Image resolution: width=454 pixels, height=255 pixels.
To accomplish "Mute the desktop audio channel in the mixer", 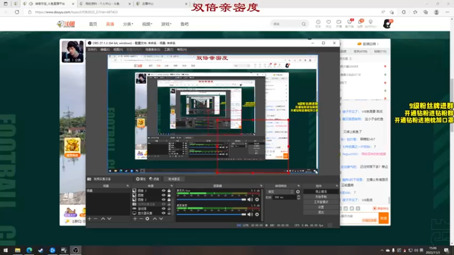I will pos(250,214).
